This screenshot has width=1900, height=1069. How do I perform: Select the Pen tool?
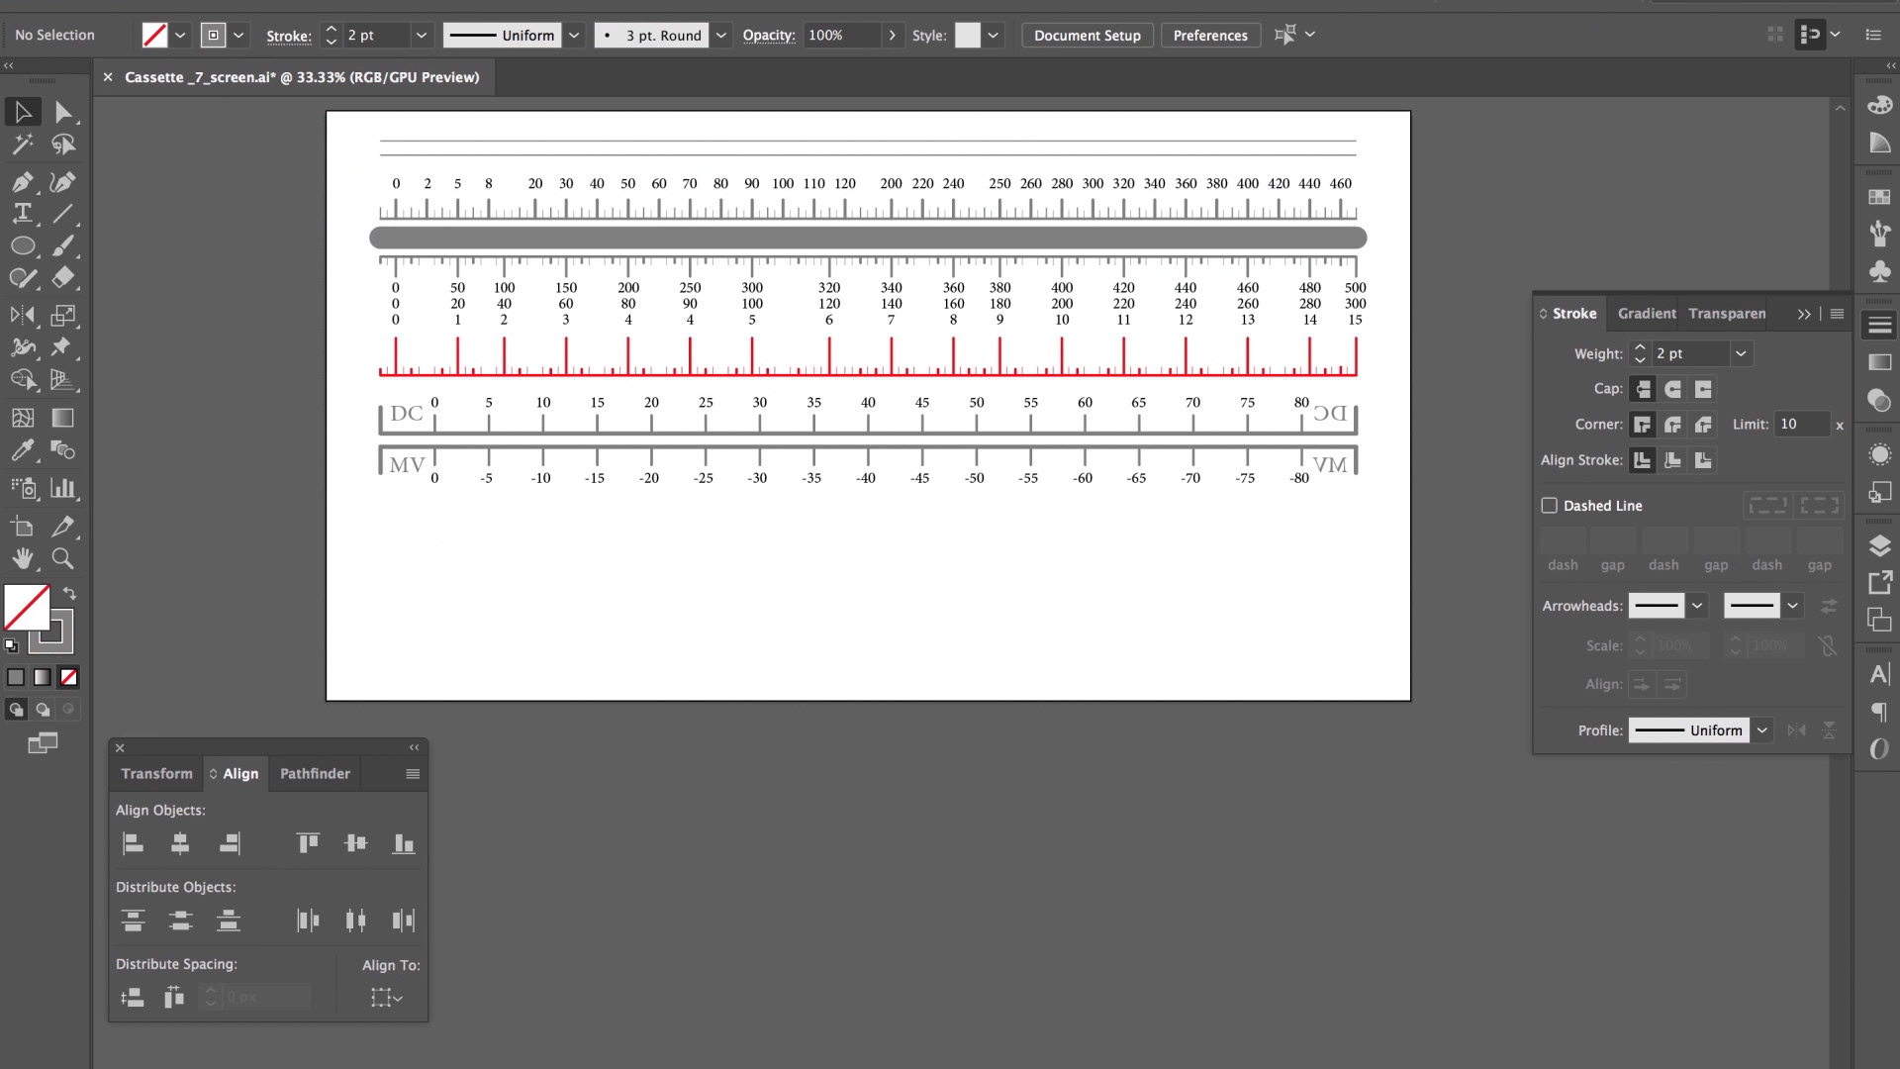[22, 181]
